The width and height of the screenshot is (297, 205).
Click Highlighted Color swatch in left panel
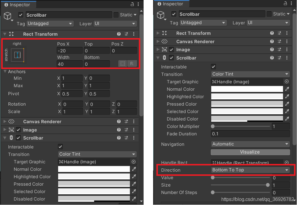tap(94, 176)
